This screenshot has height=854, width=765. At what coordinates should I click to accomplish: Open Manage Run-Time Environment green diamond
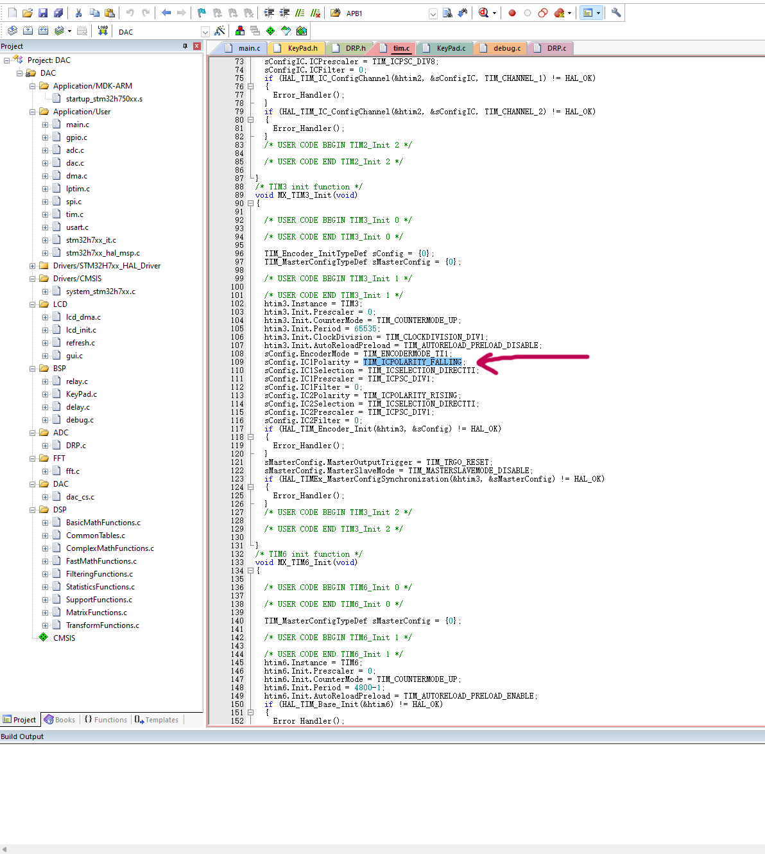coord(270,31)
